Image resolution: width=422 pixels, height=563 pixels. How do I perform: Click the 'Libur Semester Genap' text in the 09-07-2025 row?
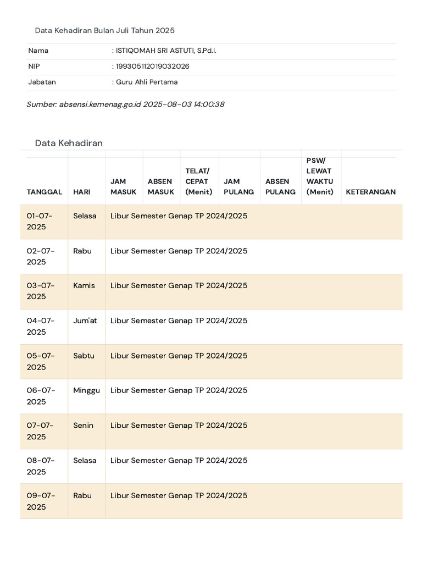click(179, 496)
